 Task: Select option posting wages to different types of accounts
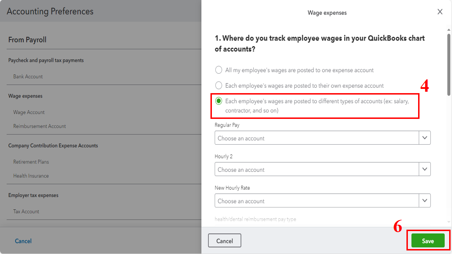219,101
